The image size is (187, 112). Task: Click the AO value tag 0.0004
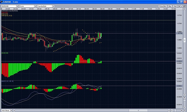tap(179, 61)
